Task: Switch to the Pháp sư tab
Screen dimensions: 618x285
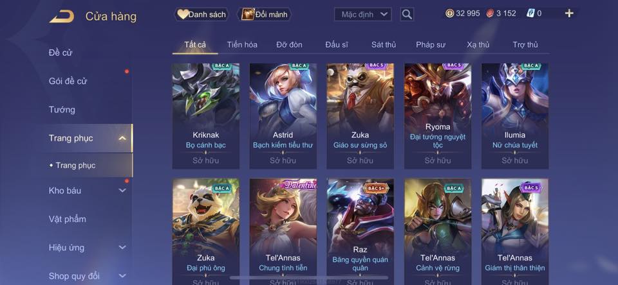Action: coord(431,45)
